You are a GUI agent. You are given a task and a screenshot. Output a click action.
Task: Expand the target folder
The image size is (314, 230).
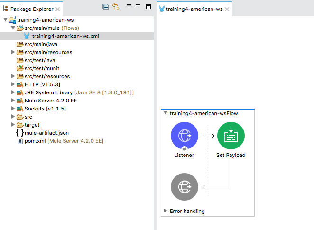(13, 125)
